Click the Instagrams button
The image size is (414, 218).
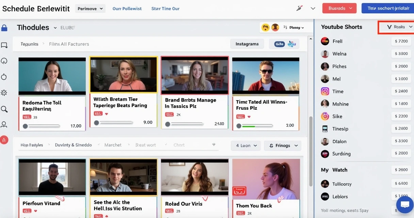247,44
